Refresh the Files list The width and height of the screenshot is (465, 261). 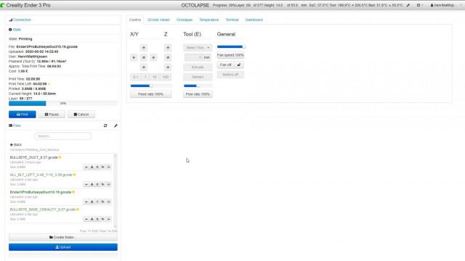click(105, 125)
